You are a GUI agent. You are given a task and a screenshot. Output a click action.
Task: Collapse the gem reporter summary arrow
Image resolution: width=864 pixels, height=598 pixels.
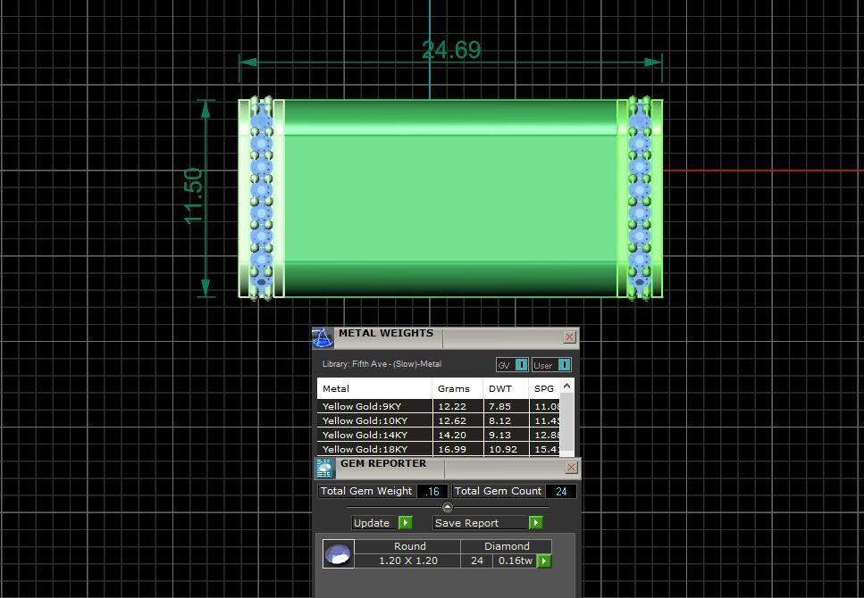tap(448, 507)
